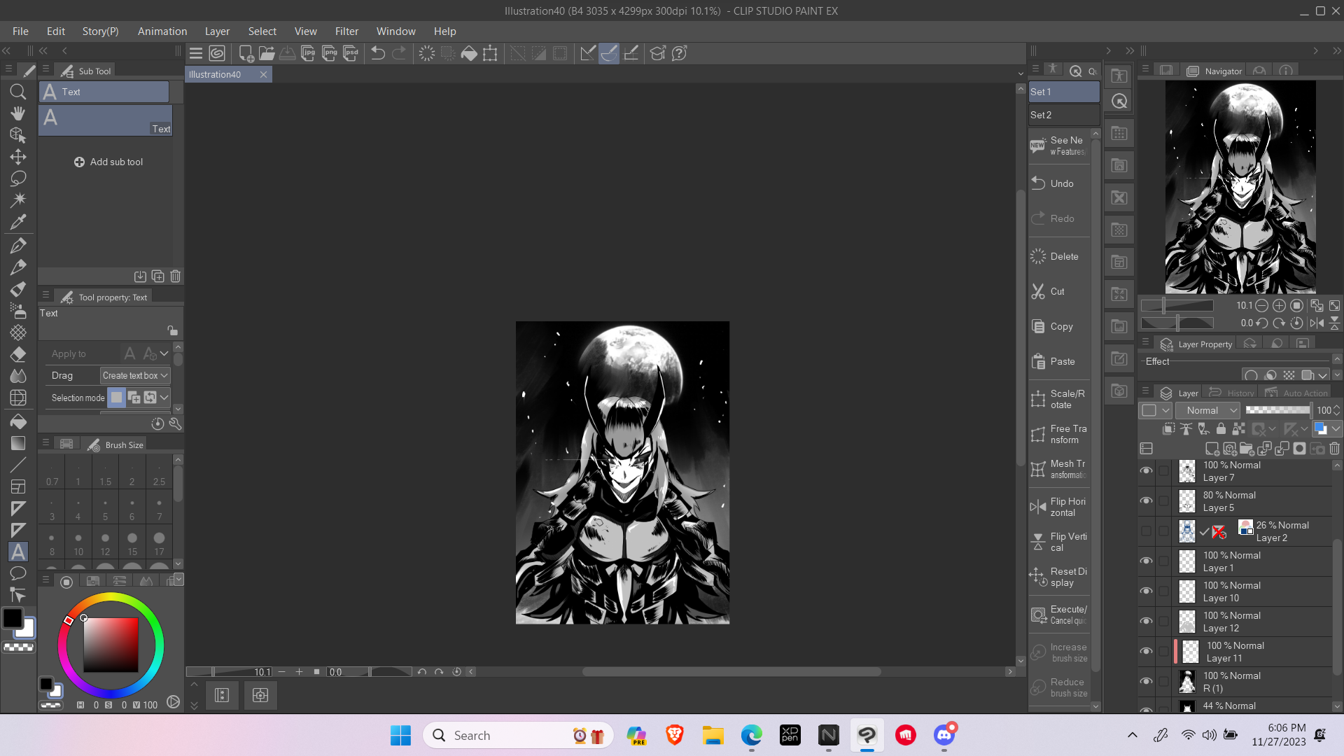
Task: Click Add sub tool button
Action: point(108,162)
